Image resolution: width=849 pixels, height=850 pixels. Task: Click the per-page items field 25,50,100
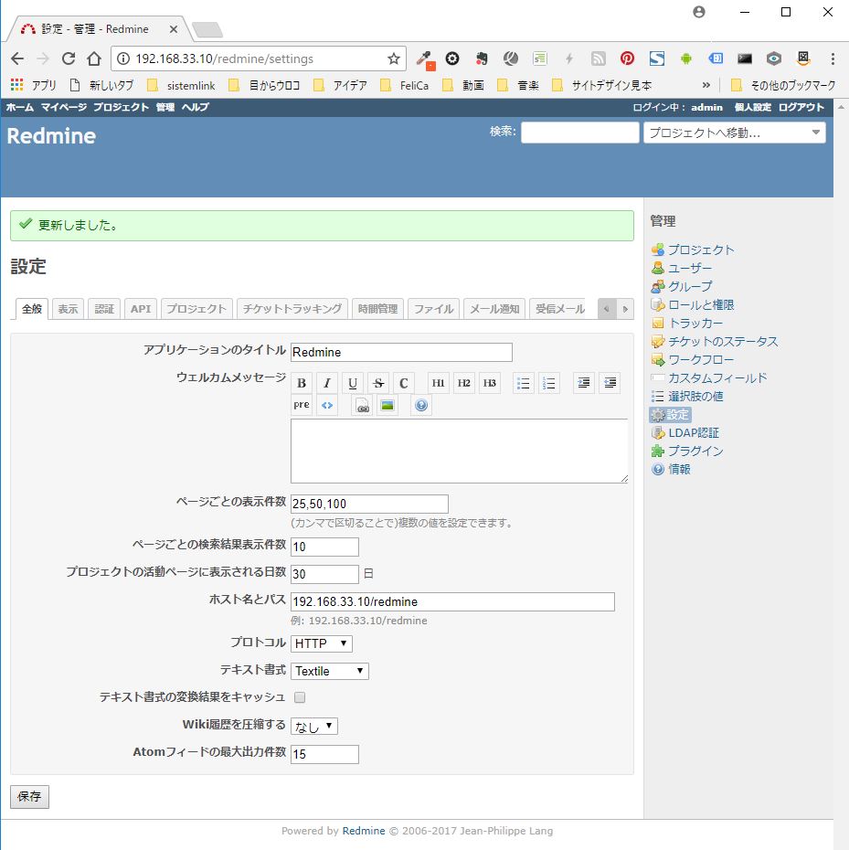(369, 504)
